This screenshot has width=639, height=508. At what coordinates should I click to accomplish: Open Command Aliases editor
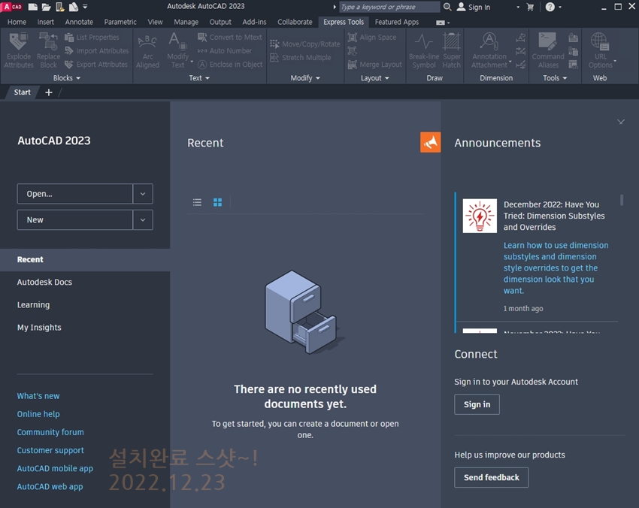(548, 44)
